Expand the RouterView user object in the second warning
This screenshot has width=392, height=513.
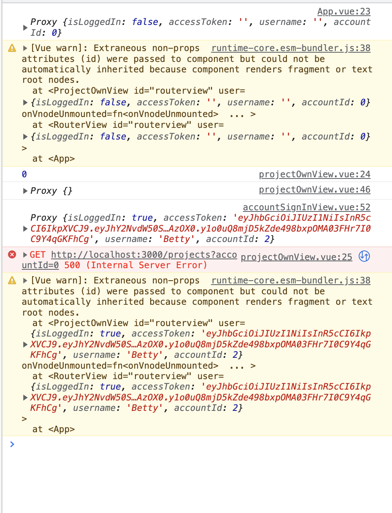tap(25, 397)
